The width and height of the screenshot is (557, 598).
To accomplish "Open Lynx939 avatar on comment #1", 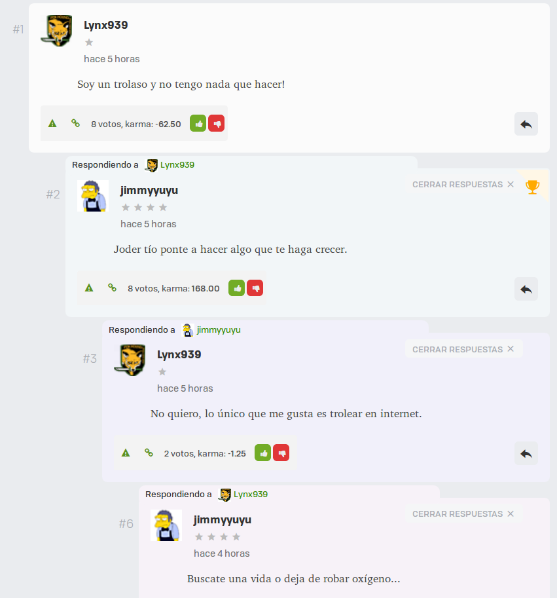I will [x=57, y=31].
